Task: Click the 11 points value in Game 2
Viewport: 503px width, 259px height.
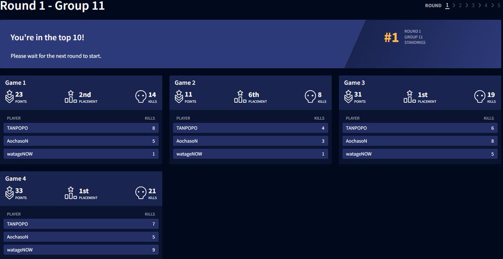Action: coord(188,94)
